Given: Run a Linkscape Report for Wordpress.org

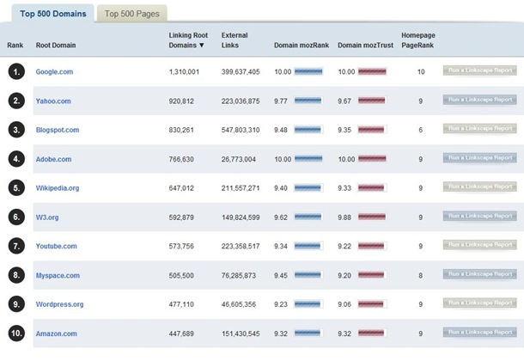Looking at the screenshot, I should coord(480,303).
